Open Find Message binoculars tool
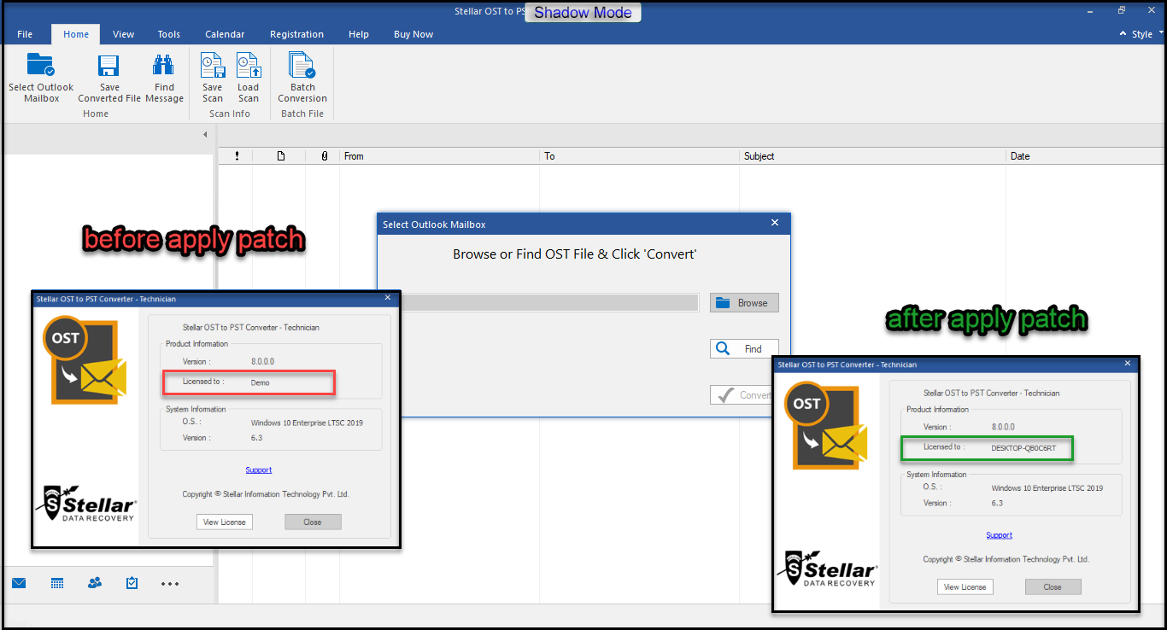 [163, 65]
